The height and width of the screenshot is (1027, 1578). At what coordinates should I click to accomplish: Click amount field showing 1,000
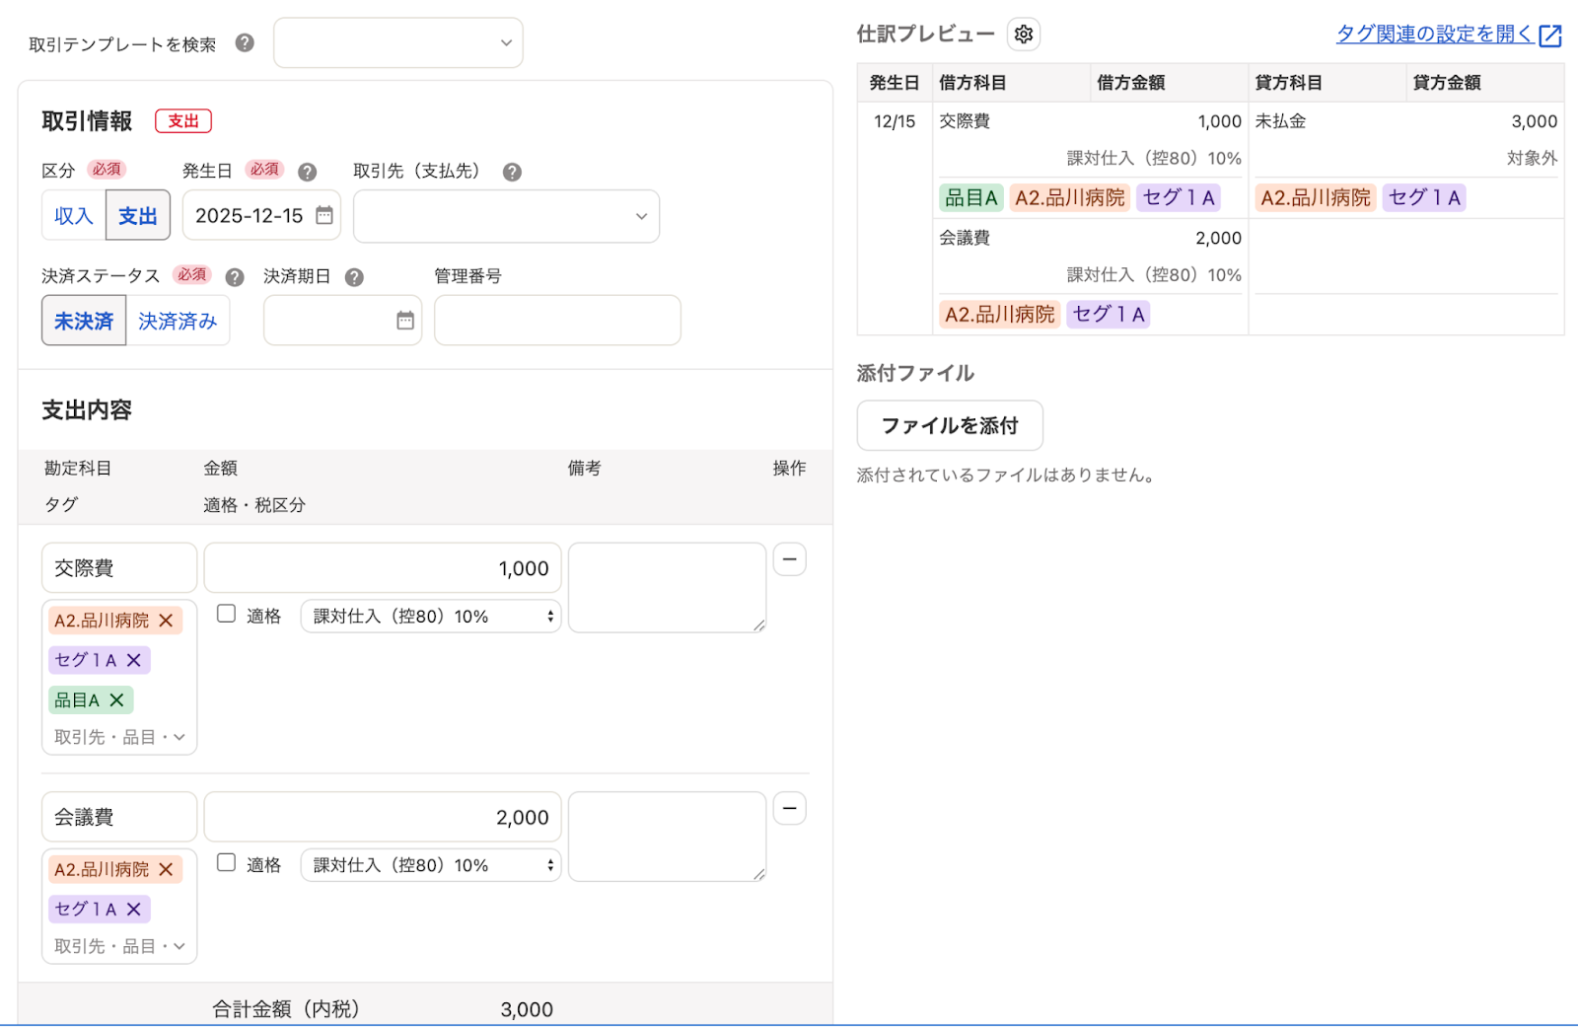pos(383,568)
